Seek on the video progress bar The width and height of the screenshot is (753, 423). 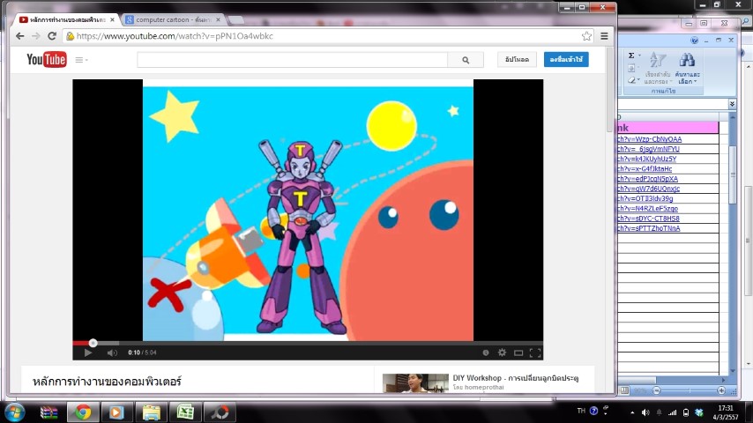308,343
